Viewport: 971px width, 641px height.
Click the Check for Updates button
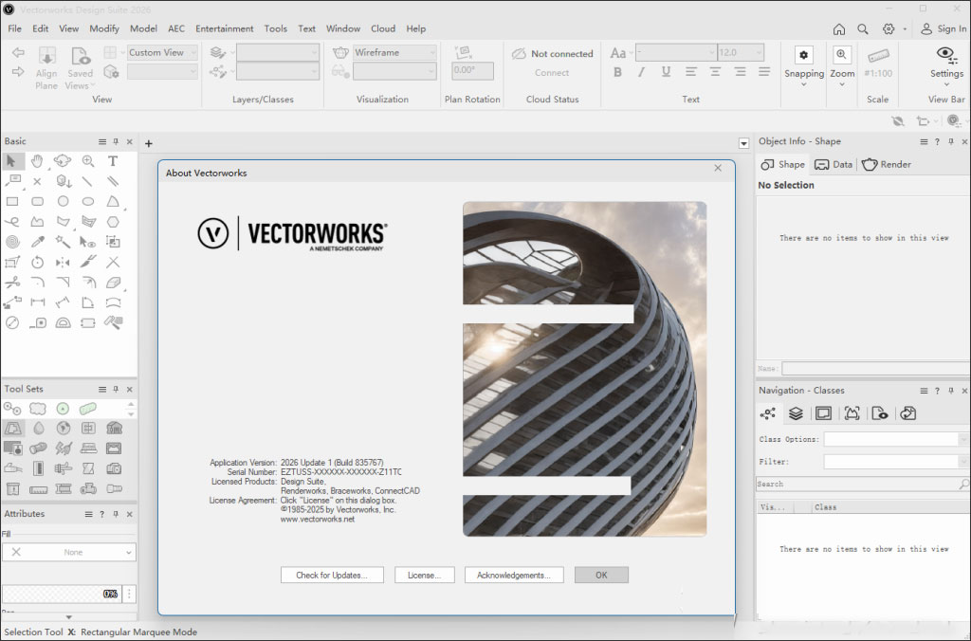tap(331, 575)
